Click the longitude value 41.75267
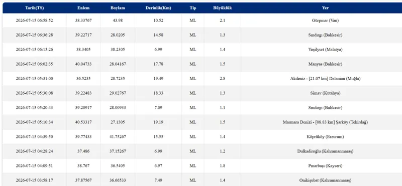The height and width of the screenshot is (186, 402). [x=118, y=137]
